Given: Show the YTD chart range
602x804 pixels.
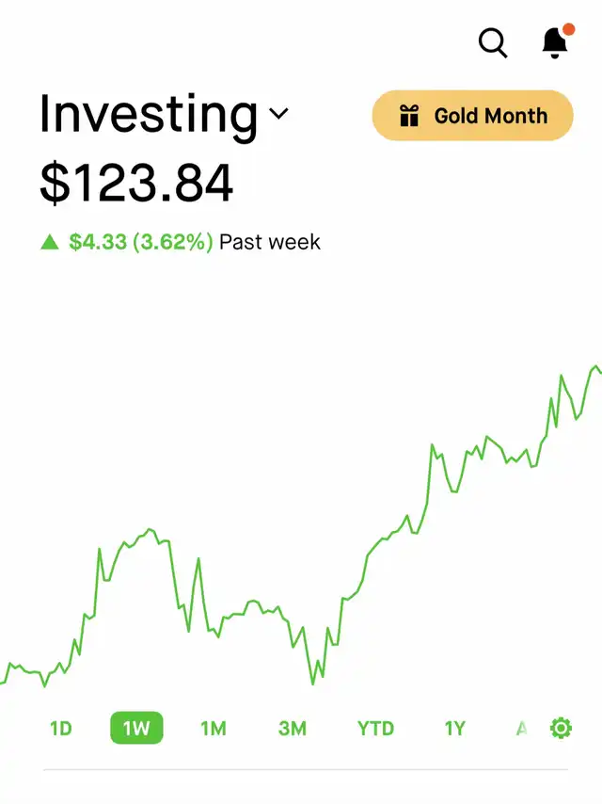Looking at the screenshot, I should coord(375,728).
